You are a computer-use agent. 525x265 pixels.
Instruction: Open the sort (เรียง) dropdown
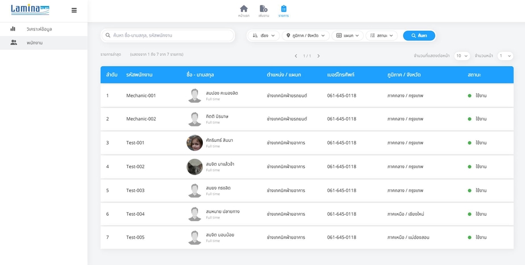[264, 35]
